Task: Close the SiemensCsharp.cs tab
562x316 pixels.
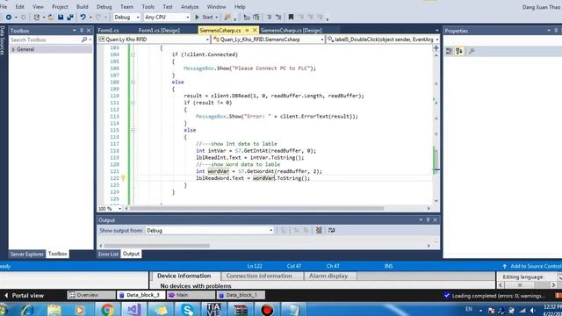Action: coord(255,31)
